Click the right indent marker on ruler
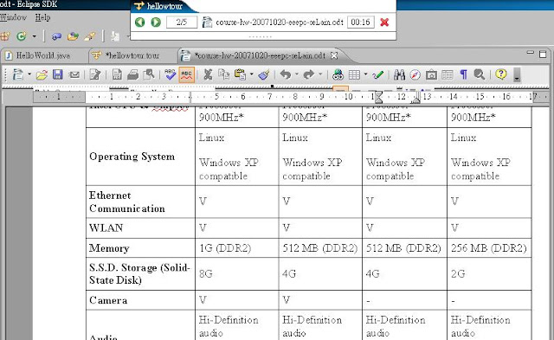The image size is (554, 340). (415, 98)
